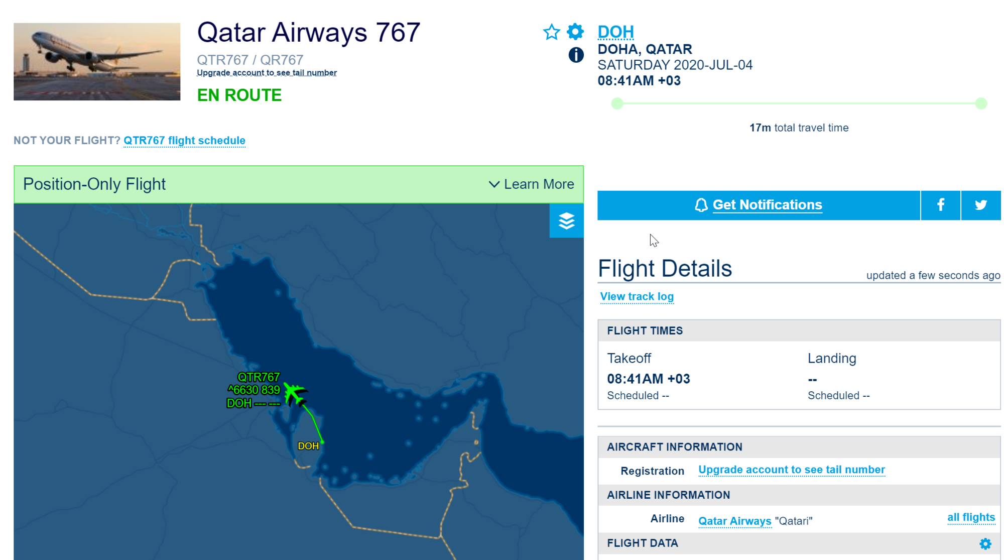The height and width of the screenshot is (560, 1004).
Task: Click the DOH airport label on map
Action: (308, 446)
